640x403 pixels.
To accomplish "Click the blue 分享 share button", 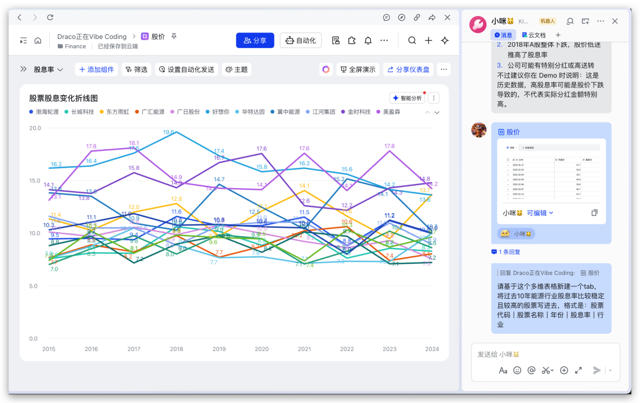I will [255, 41].
